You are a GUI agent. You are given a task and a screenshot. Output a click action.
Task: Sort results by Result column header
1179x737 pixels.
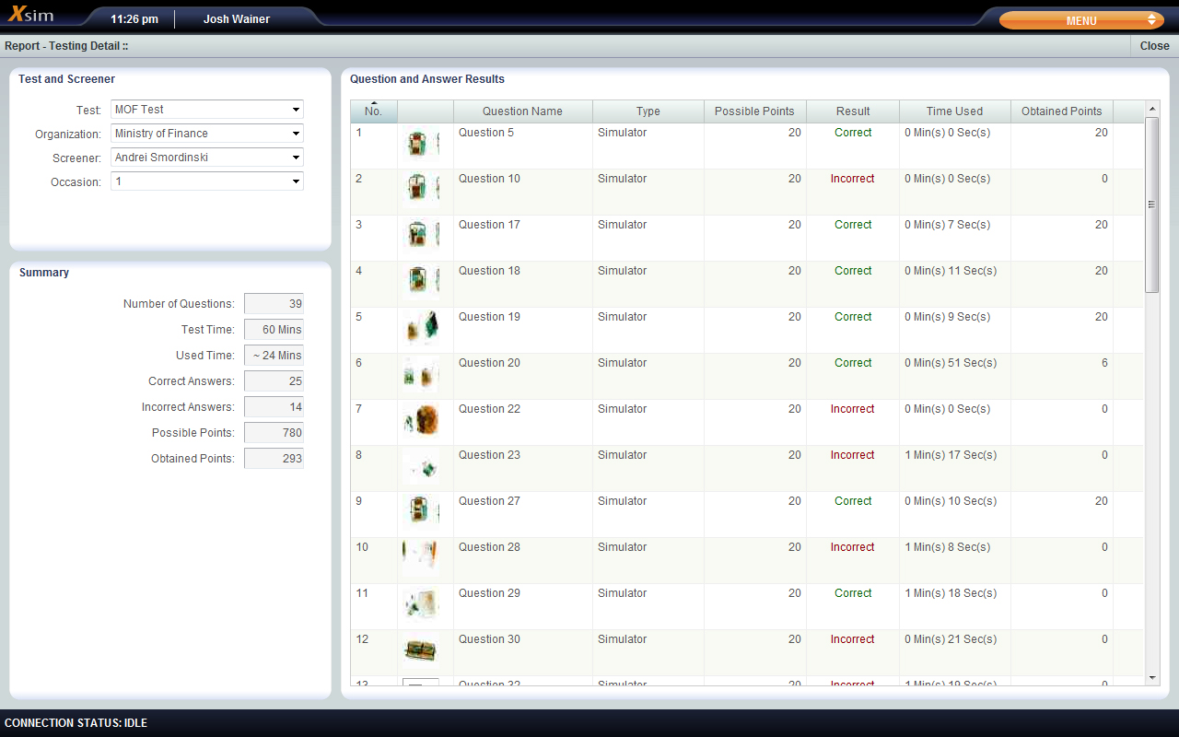tap(852, 111)
